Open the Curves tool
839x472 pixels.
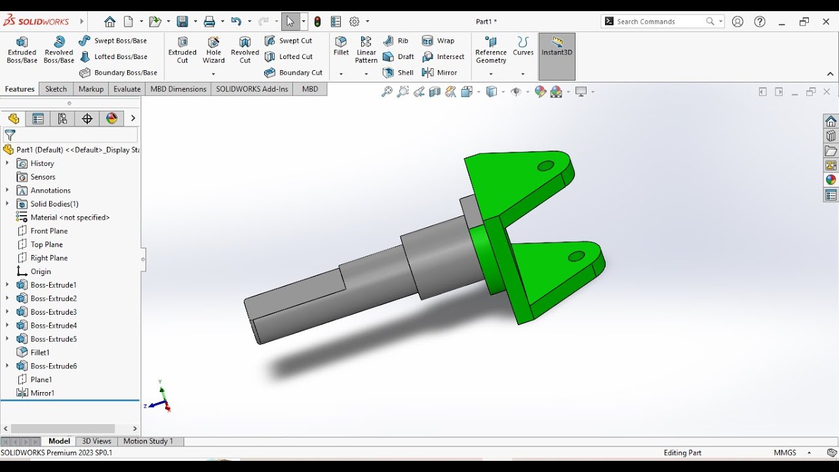click(523, 46)
